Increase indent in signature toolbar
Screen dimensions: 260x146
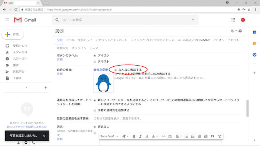click(x=206, y=136)
